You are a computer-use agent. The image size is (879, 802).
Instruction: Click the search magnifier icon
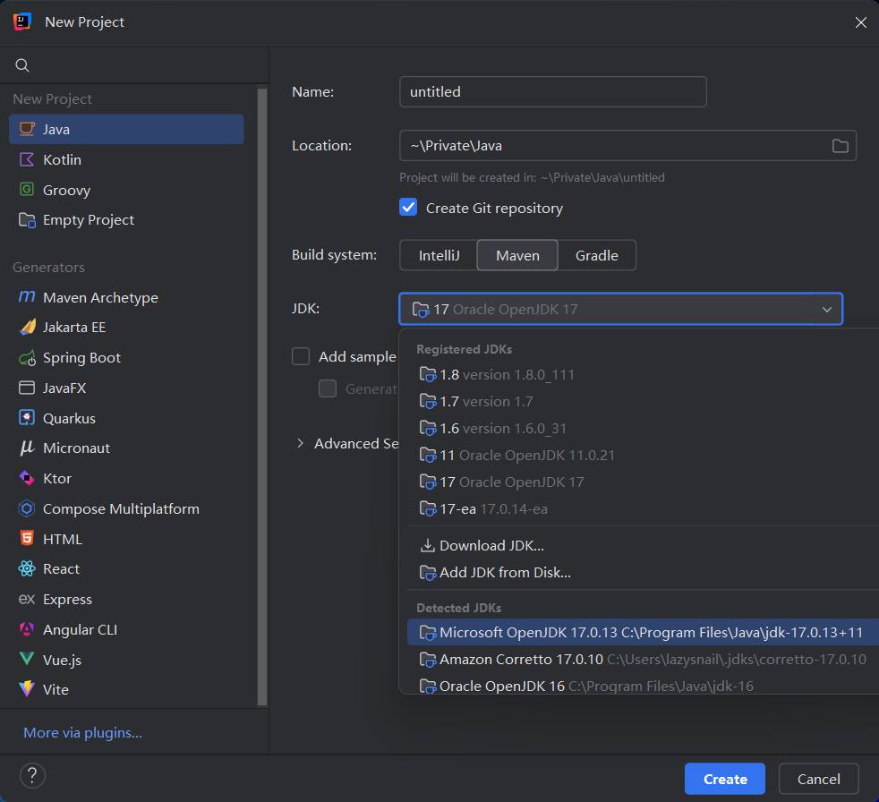point(22,65)
